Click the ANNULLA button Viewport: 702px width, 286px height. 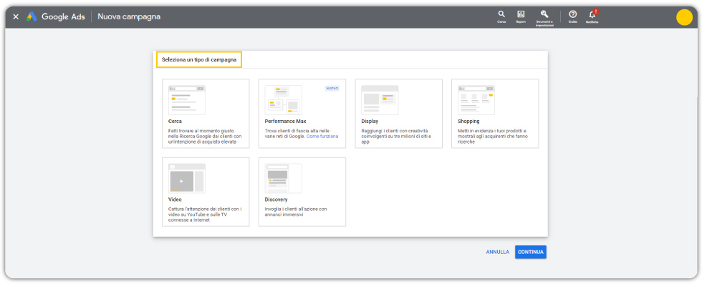pyautogui.click(x=497, y=252)
